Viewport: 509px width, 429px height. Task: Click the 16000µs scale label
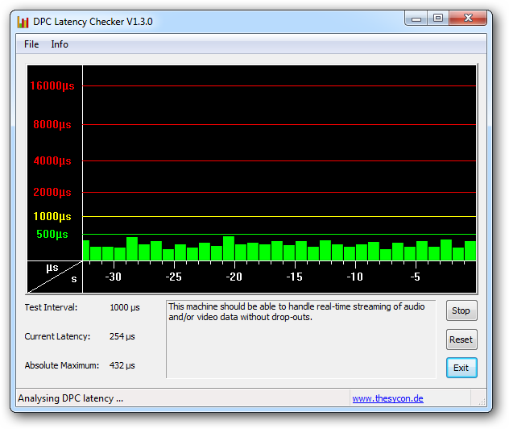coord(52,85)
